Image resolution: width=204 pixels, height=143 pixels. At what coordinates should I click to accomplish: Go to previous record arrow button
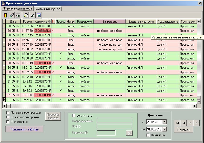point(184,123)
